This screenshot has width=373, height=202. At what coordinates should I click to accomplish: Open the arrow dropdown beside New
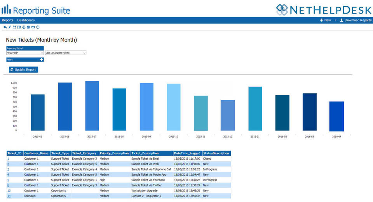pos(335,20)
